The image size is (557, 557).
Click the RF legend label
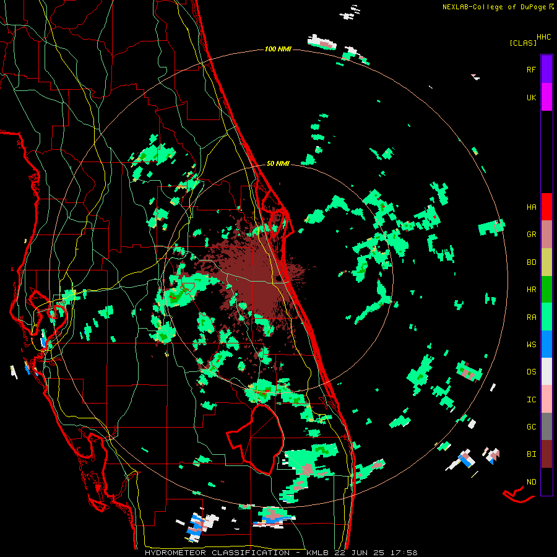[531, 69]
